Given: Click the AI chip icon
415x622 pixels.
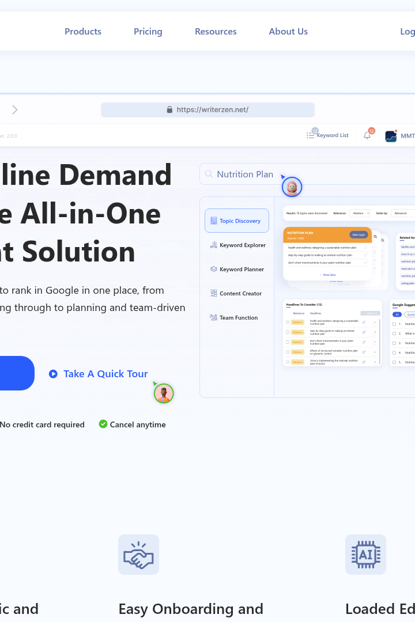Looking at the screenshot, I should tap(366, 555).
